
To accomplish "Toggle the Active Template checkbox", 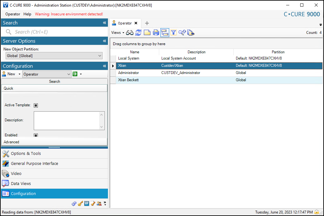I will (36, 105).
